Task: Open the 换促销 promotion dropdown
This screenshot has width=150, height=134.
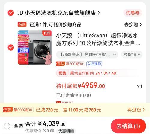Action: coord(132,55)
